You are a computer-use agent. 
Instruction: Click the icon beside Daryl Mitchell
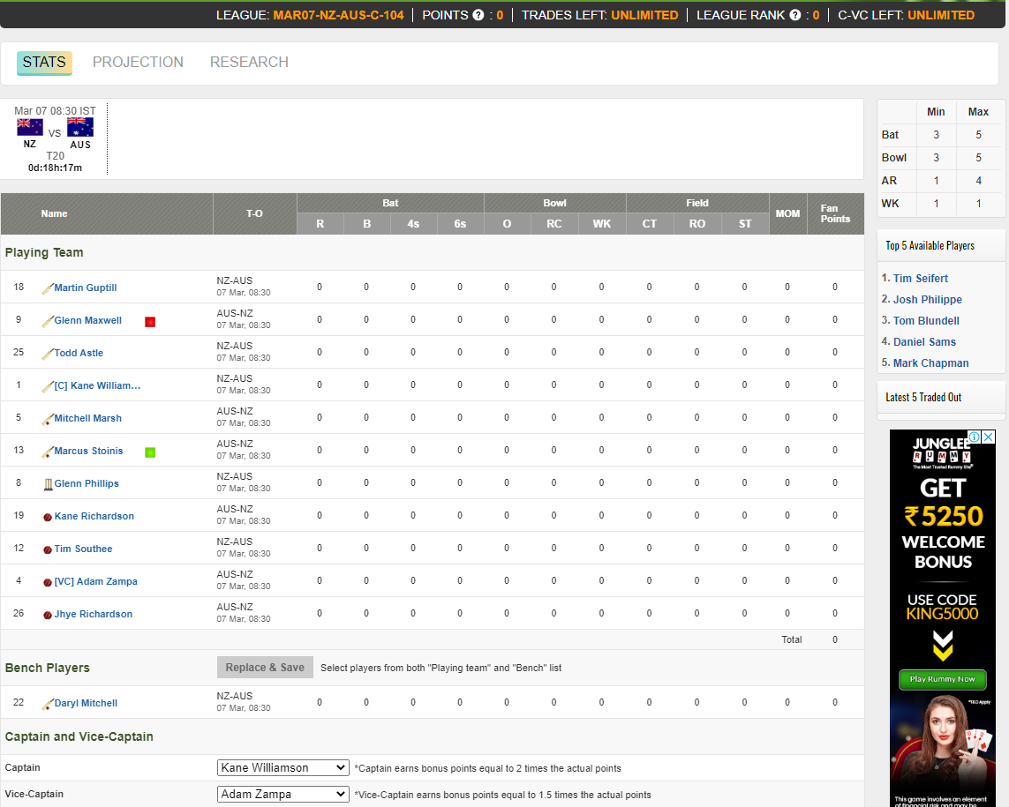pyautogui.click(x=48, y=704)
